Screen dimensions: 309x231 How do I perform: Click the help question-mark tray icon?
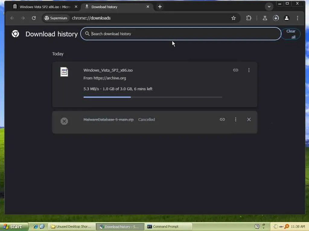click(257, 226)
